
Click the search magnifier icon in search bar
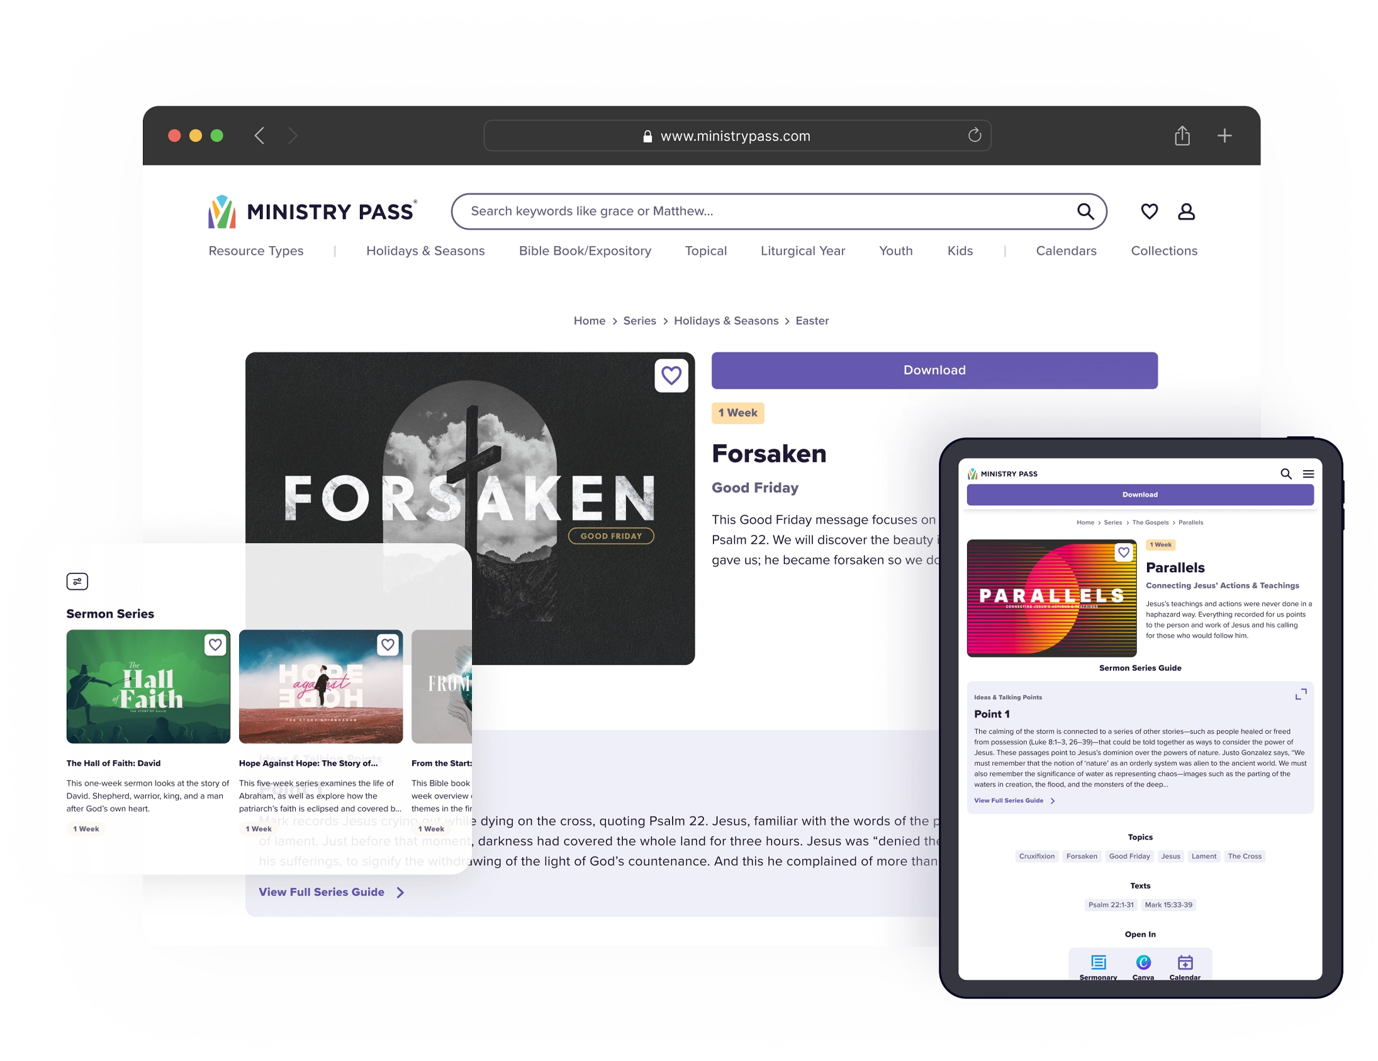[x=1085, y=211]
